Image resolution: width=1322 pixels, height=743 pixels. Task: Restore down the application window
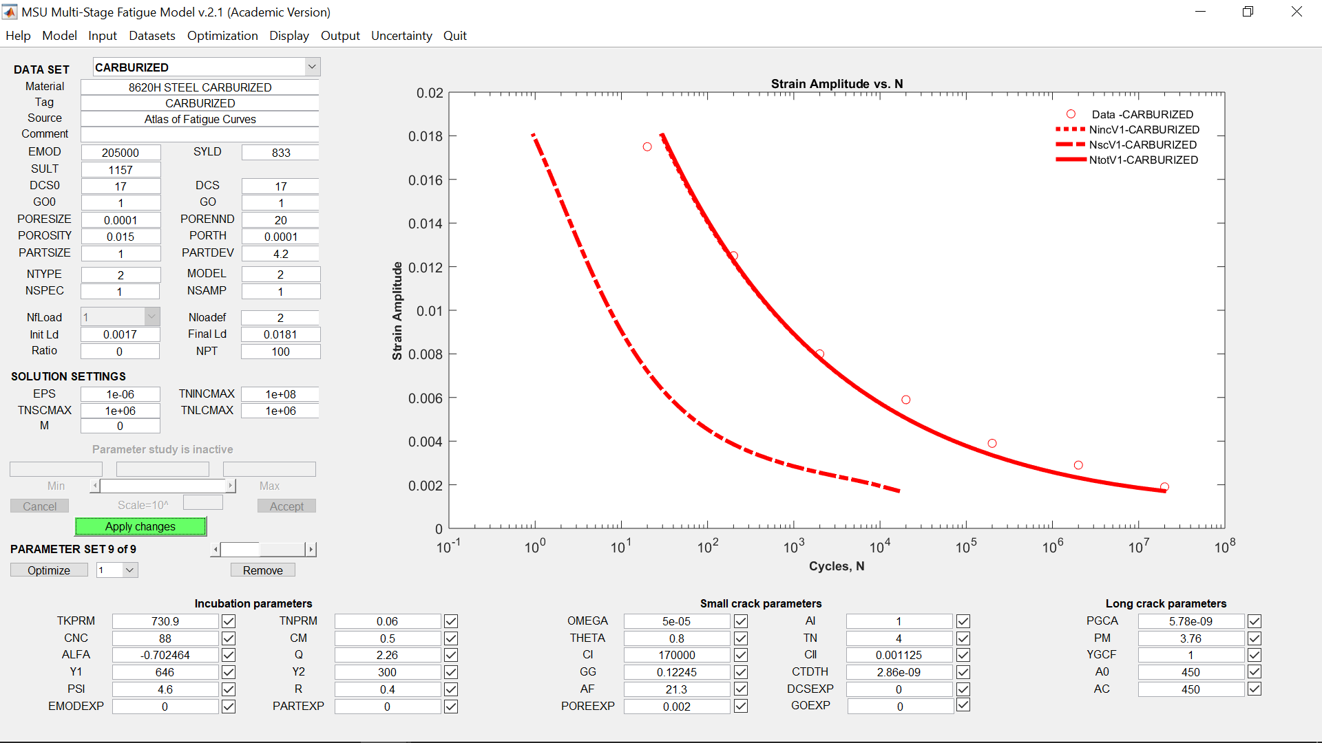pyautogui.click(x=1248, y=12)
